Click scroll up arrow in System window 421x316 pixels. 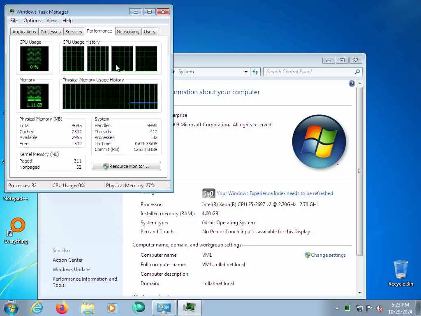360,84
